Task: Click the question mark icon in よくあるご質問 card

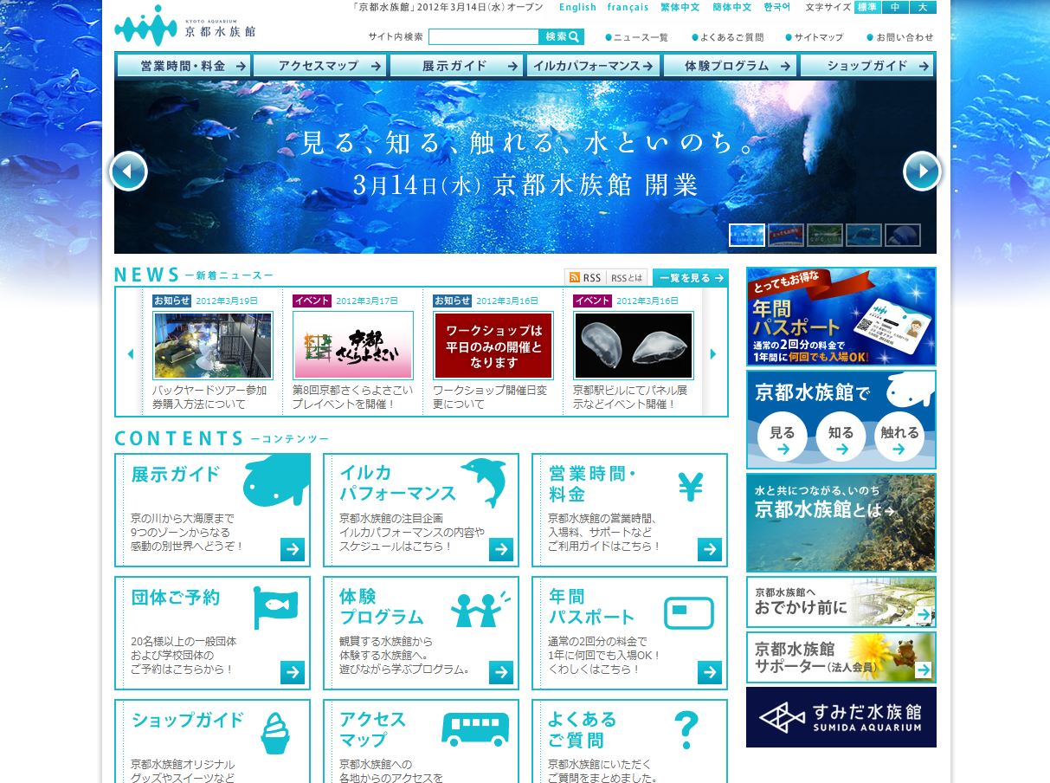Action: tap(686, 730)
